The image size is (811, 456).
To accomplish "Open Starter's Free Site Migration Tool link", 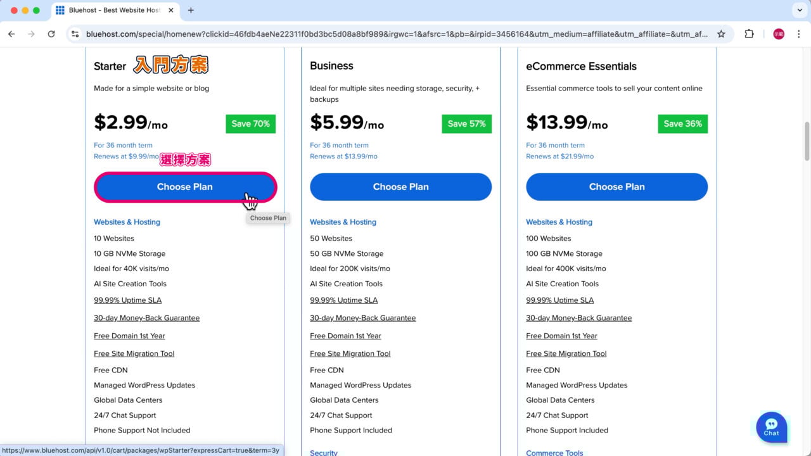I will click(134, 353).
